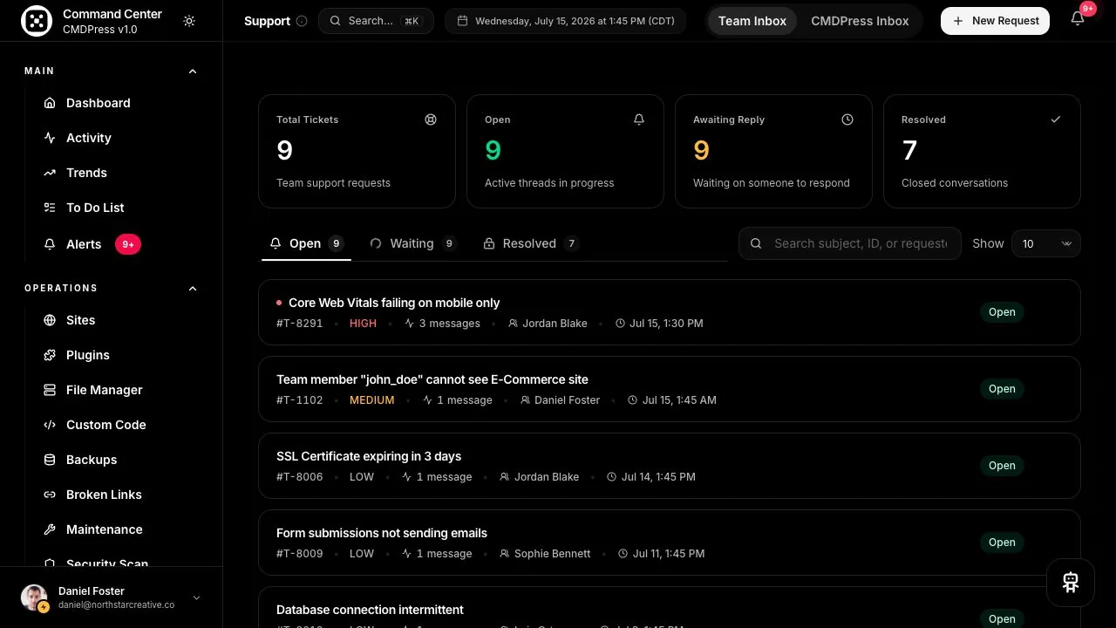The image size is (1116, 628).
Task: Click the info icon beside Support
Action: [302, 21]
